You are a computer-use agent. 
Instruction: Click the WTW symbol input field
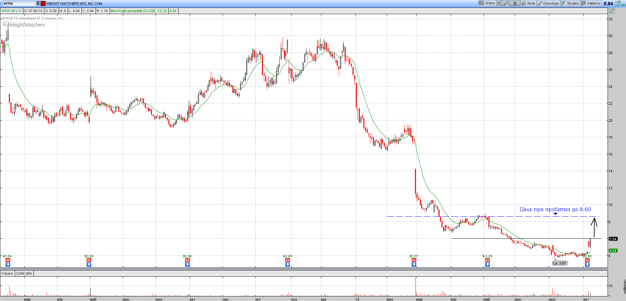[x=18, y=3]
